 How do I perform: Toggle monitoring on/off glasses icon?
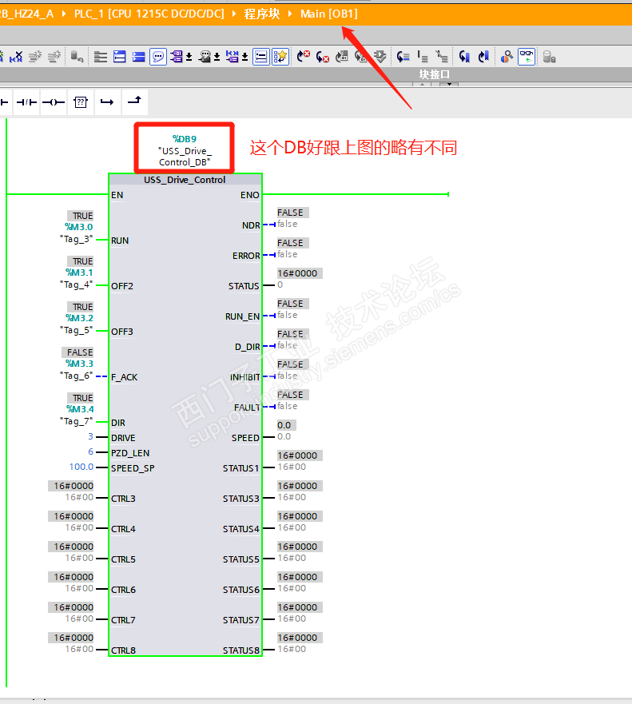527,57
